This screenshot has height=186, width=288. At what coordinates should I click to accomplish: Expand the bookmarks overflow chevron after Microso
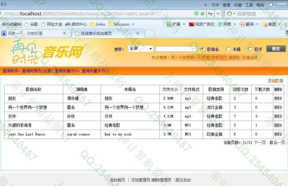(x=133, y=24)
